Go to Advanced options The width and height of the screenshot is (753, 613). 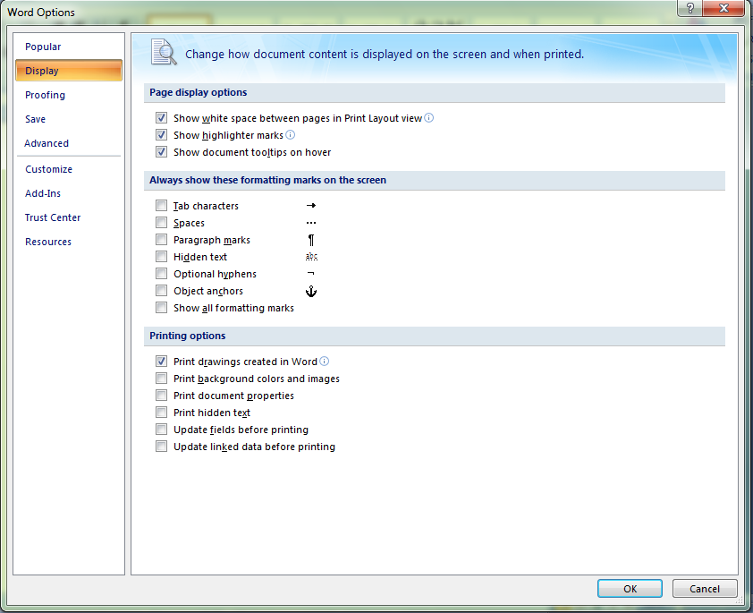[69, 143]
